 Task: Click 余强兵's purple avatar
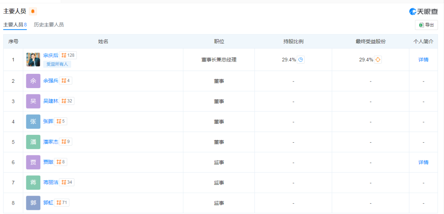[33, 81]
